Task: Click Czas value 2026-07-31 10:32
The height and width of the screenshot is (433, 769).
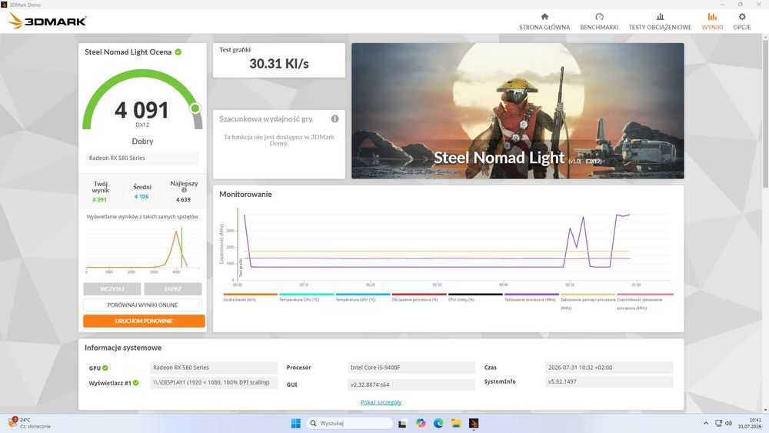Action: pos(608,368)
